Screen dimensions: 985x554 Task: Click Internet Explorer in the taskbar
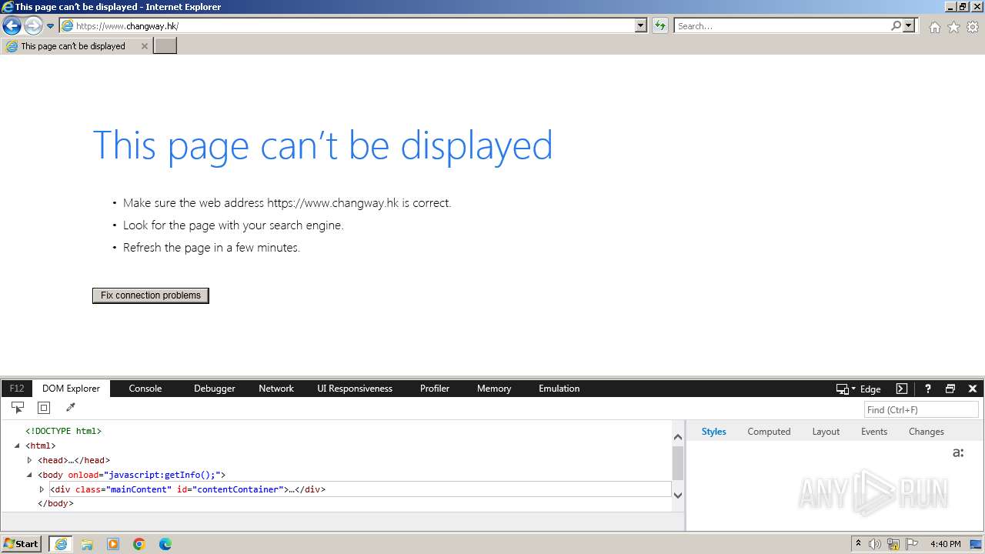[61, 544]
